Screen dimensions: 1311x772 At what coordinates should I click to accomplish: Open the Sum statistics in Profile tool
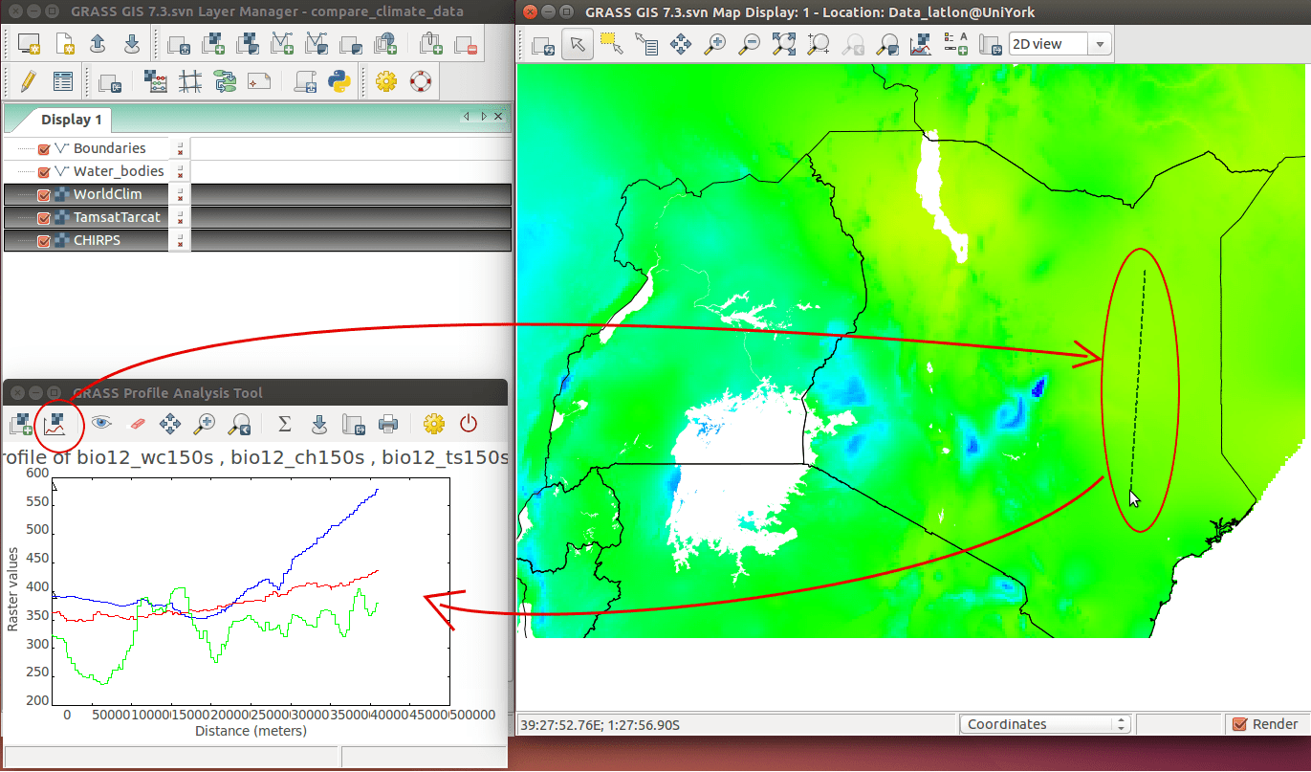(283, 424)
